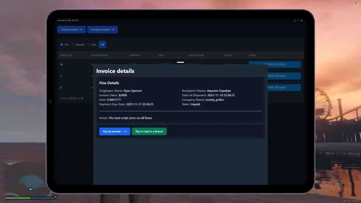Click the tablet signal strength icon

point(294,20)
